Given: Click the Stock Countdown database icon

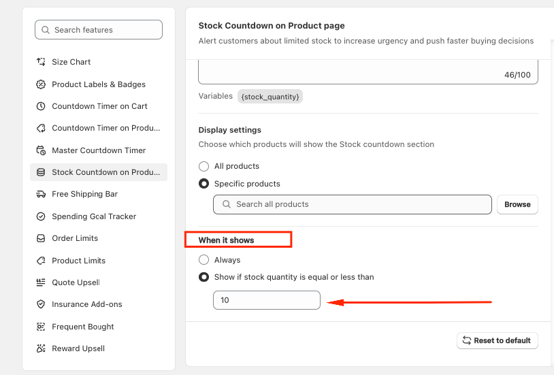Looking at the screenshot, I should [41, 172].
